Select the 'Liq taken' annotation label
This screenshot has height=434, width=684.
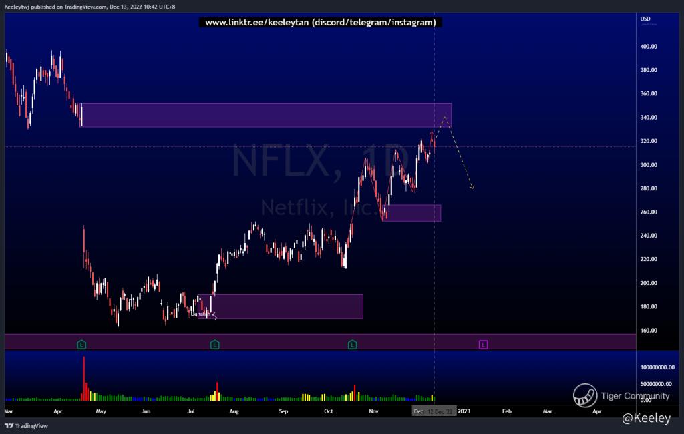pyautogui.click(x=200, y=314)
